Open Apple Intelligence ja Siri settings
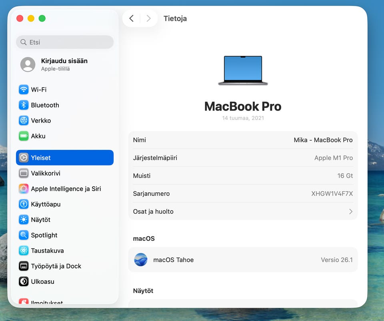 [x=65, y=189]
